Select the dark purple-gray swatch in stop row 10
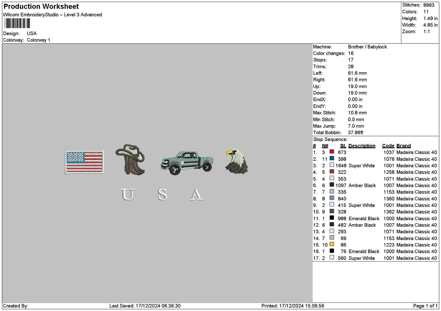Image resolution: width=441 pixels, height=311 pixels. 332,211
